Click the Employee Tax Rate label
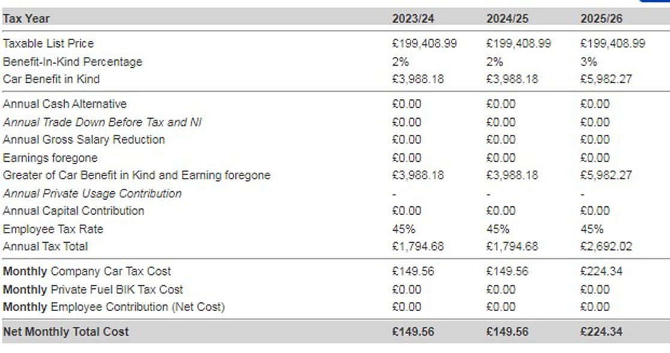The width and height of the screenshot is (670, 353). click(53, 230)
